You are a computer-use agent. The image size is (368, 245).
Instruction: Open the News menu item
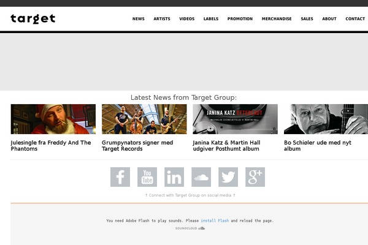click(x=139, y=19)
